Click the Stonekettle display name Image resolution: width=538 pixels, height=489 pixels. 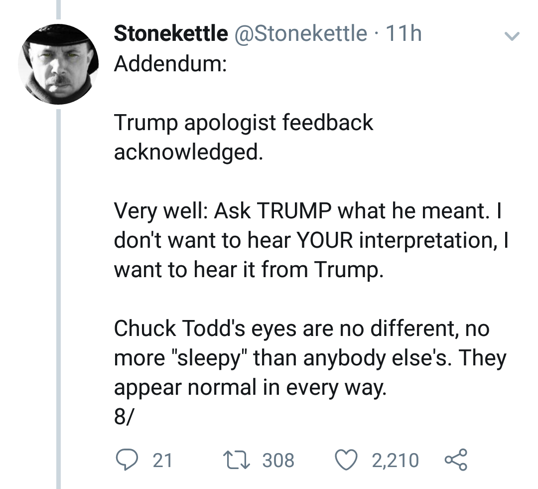pyautogui.click(x=170, y=34)
